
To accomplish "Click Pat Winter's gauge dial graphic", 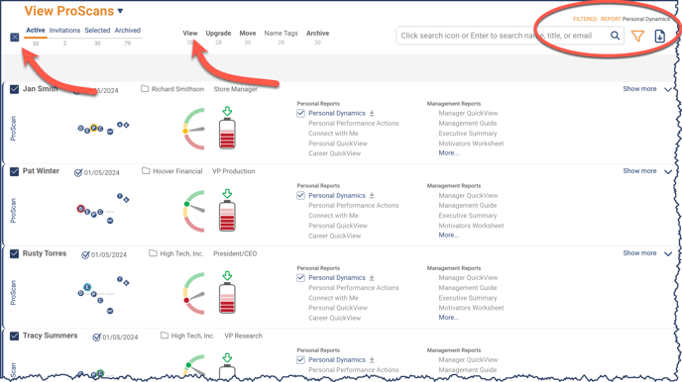I will tap(193, 211).
